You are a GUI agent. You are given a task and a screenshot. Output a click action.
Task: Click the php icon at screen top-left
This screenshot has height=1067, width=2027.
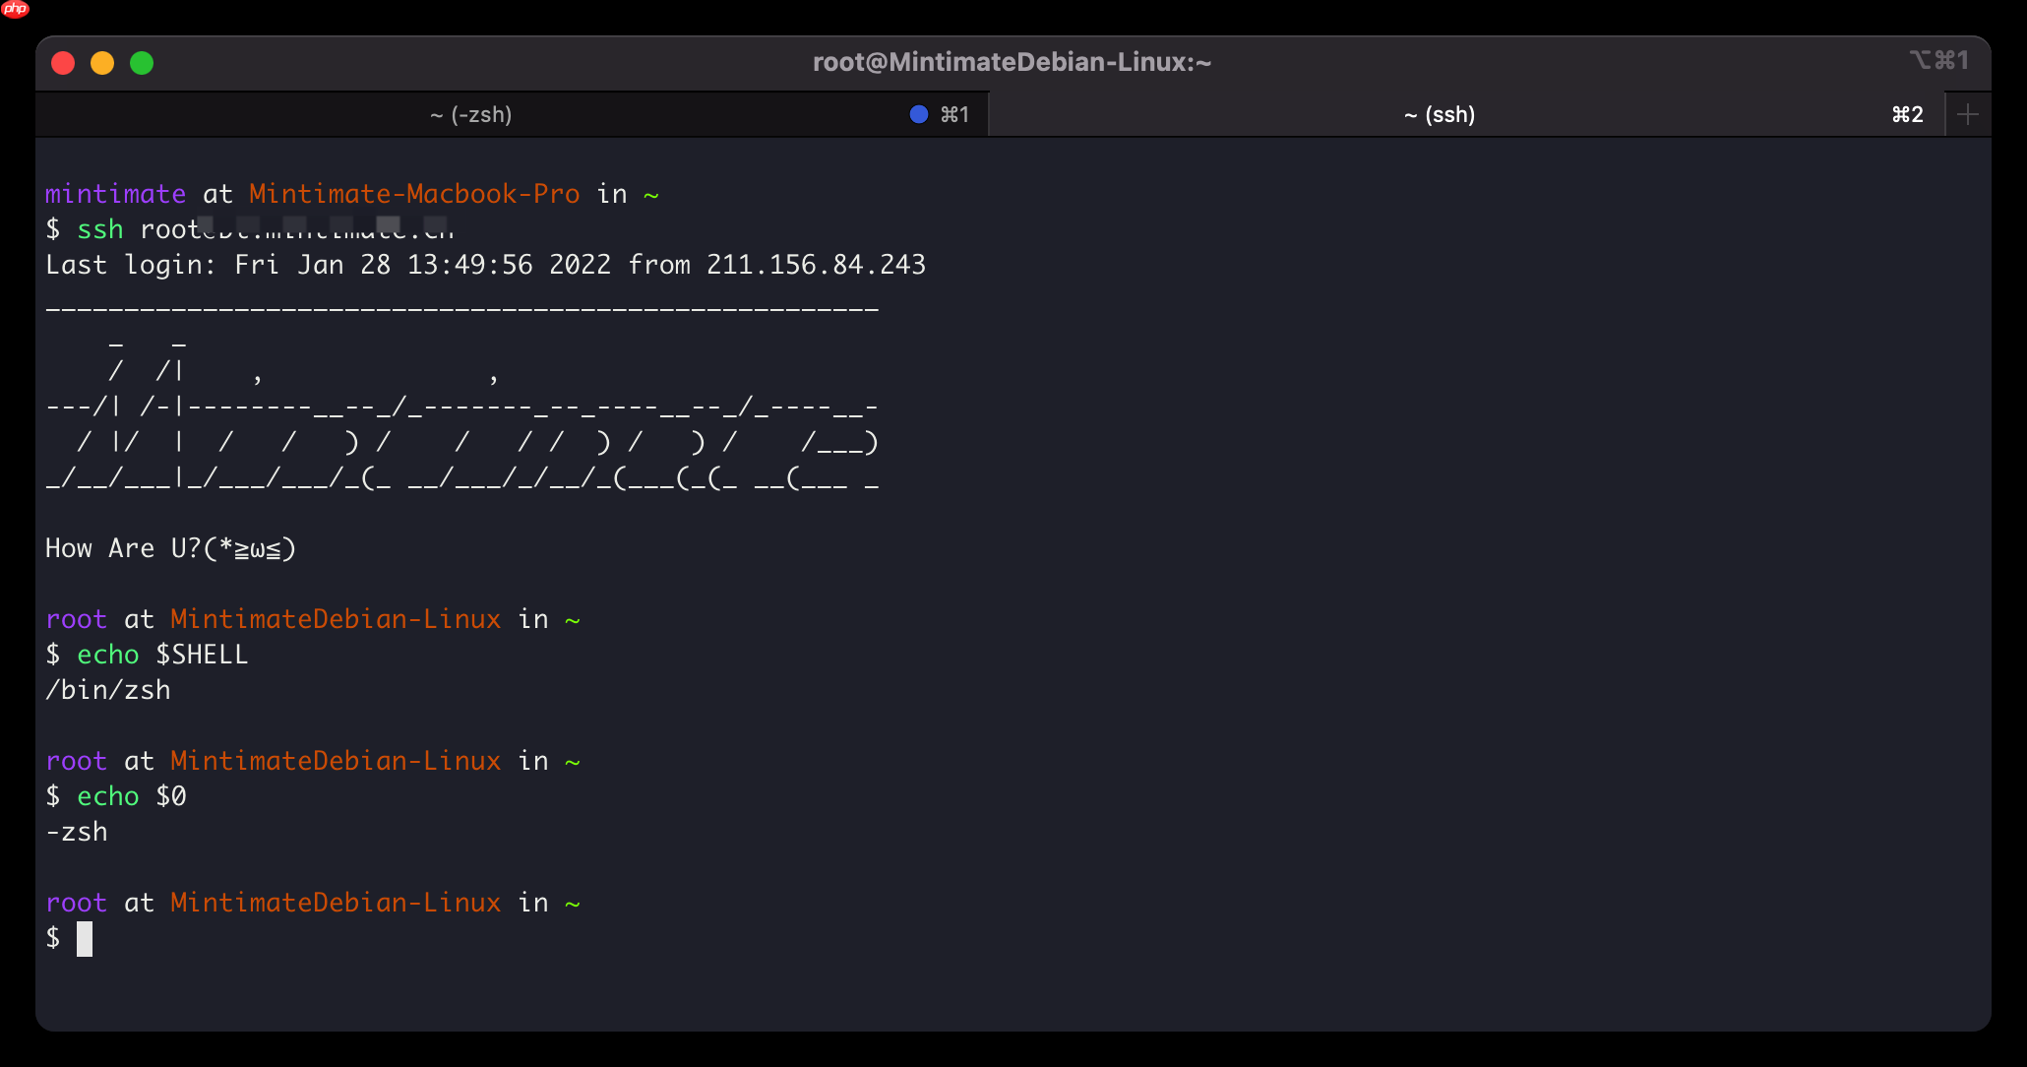pyautogui.click(x=16, y=11)
